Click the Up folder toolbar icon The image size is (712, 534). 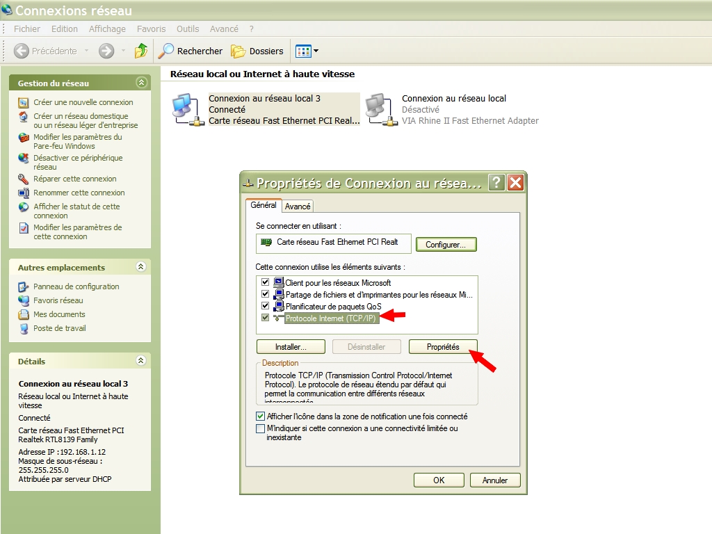coord(141,51)
